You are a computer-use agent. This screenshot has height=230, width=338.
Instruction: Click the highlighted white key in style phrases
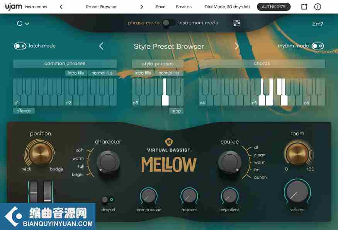(165, 101)
